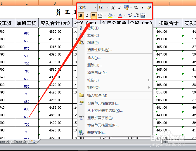The height and width of the screenshot is (151, 196).
Task: Select deduction cell 464.00
Action: pyautogui.click(x=169, y=32)
